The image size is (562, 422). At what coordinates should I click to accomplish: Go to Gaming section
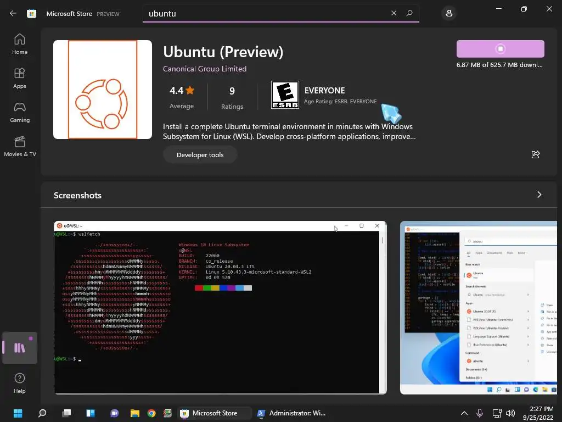click(x=20, y=112)
